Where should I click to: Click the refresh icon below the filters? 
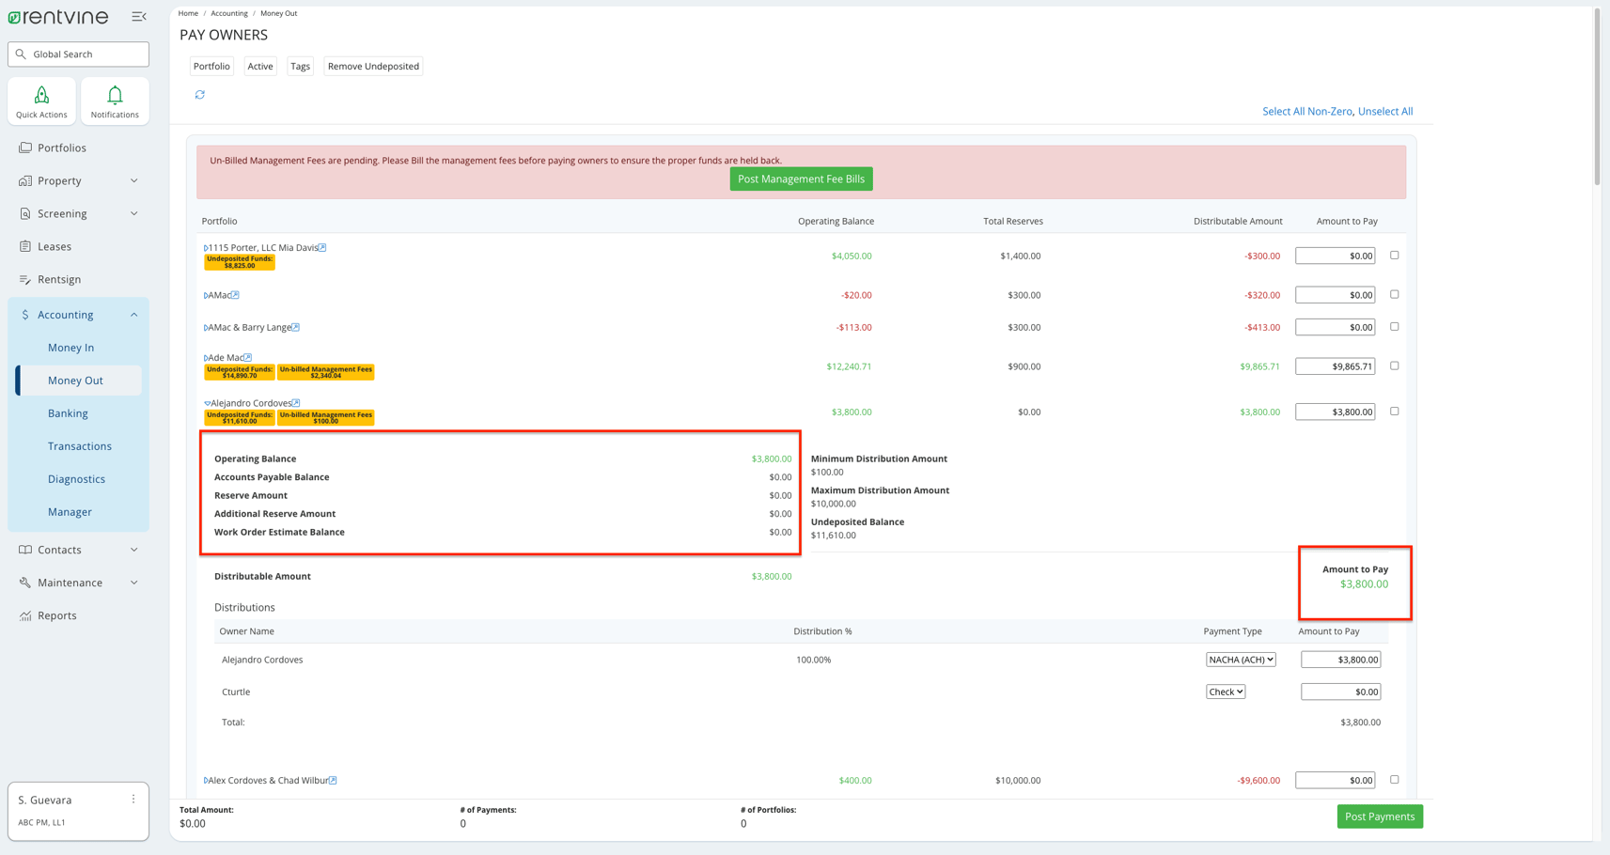point(200,95)
